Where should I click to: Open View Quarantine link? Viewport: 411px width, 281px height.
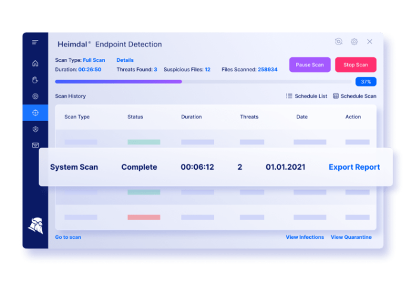351,237
